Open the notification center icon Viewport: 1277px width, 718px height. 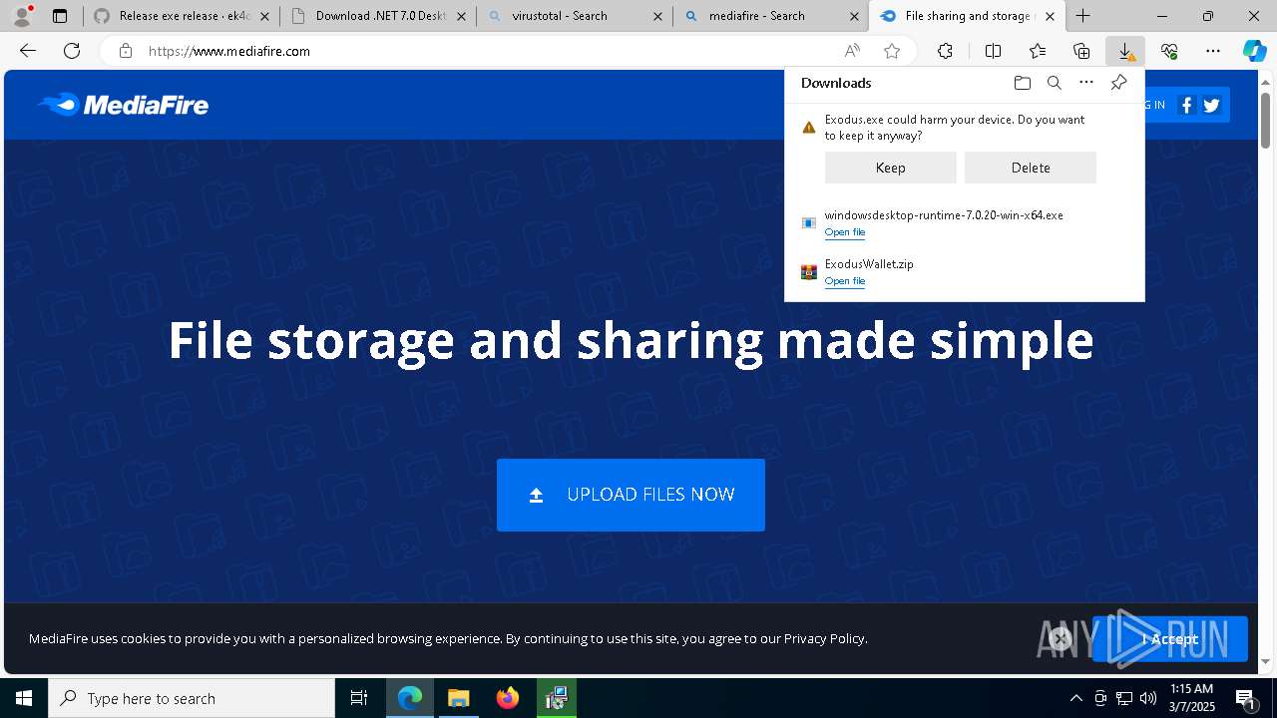(1246, 699)
